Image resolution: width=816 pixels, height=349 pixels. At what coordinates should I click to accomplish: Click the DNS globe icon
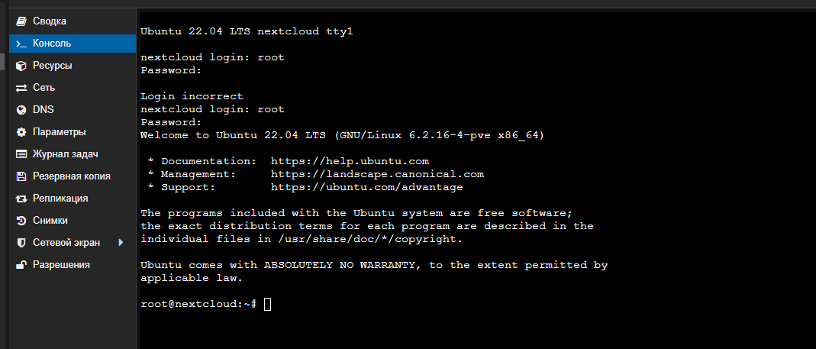click(x=21, y=110)
